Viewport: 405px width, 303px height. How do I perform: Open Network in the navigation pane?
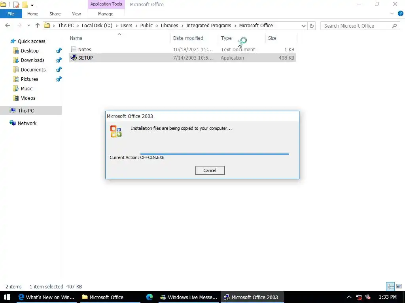(27, 123)
